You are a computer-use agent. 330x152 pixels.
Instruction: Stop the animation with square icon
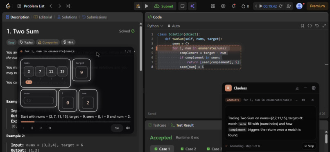tap(50, 128)
